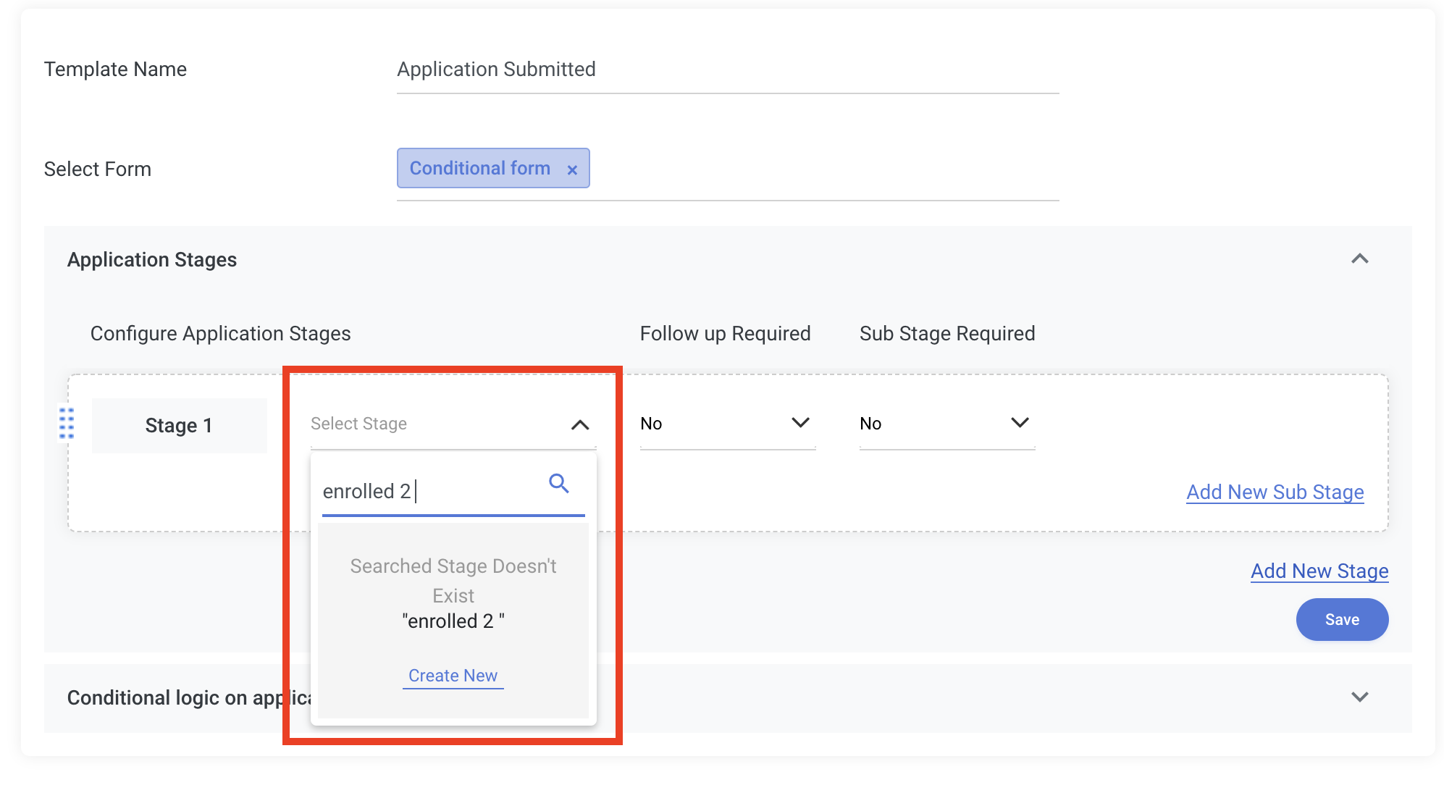Click Add New Stage link
The height and width of the screenshot is (785, 1444).
tap(1319, 571)
